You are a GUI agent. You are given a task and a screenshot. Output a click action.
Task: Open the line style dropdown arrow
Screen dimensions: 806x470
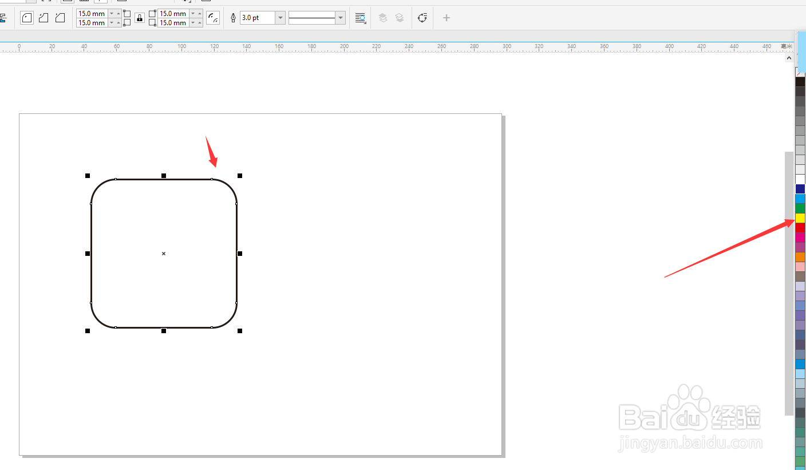click(341, 18)
